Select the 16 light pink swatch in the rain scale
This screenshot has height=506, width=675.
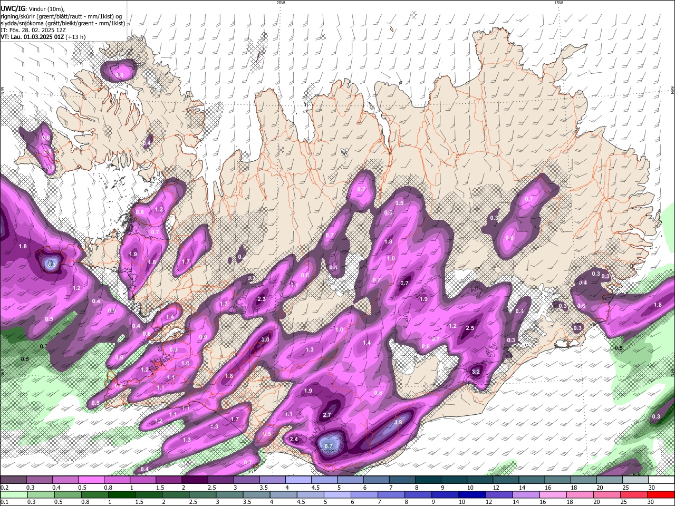coord(552,494)
